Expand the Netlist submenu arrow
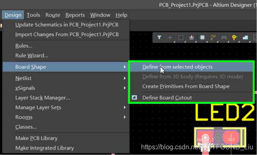The image size is (257, 155). (125, 78)
